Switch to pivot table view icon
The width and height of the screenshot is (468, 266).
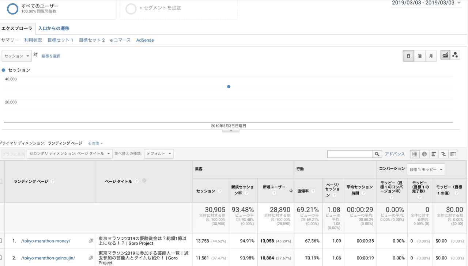(453, 154)
